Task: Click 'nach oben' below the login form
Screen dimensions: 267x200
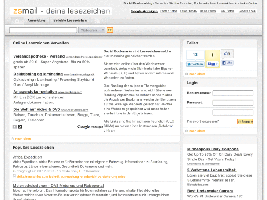Action: pos(197,131)
